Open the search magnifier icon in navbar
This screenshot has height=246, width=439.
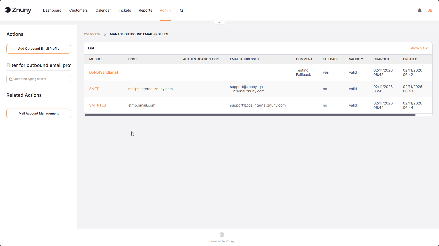(x=181, y=11)
